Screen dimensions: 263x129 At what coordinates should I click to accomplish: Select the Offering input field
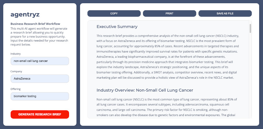[40, 96]
